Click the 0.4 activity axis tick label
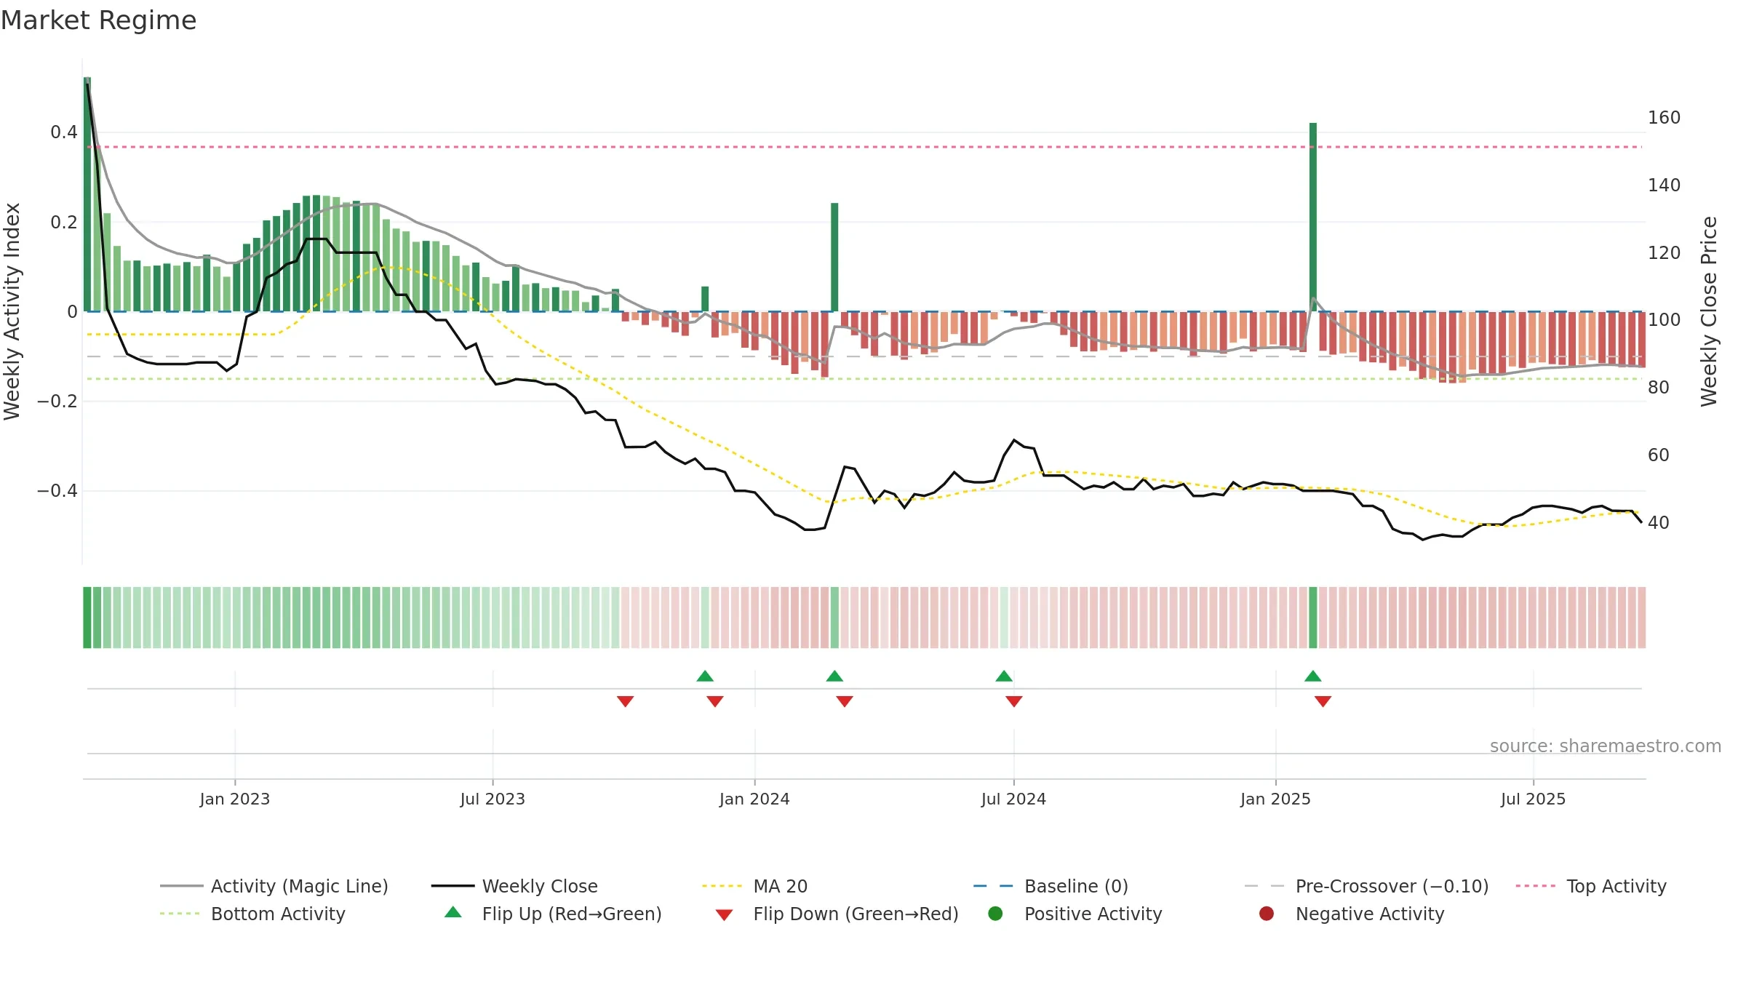The width and height of the screenshot is (1746, 982). 63,132
